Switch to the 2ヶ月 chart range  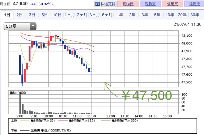click(82, 15)
